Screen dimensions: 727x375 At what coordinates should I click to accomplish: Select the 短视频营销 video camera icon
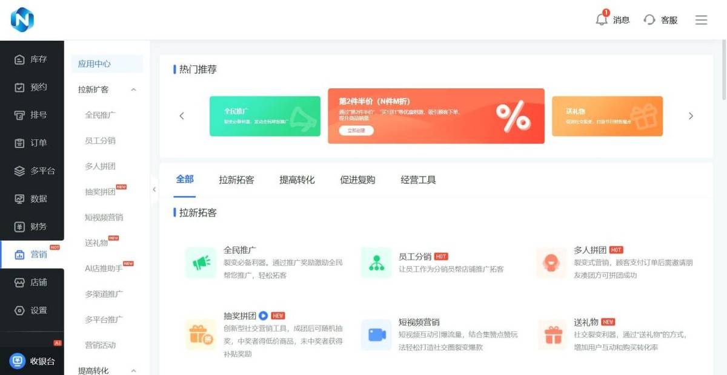376,334
